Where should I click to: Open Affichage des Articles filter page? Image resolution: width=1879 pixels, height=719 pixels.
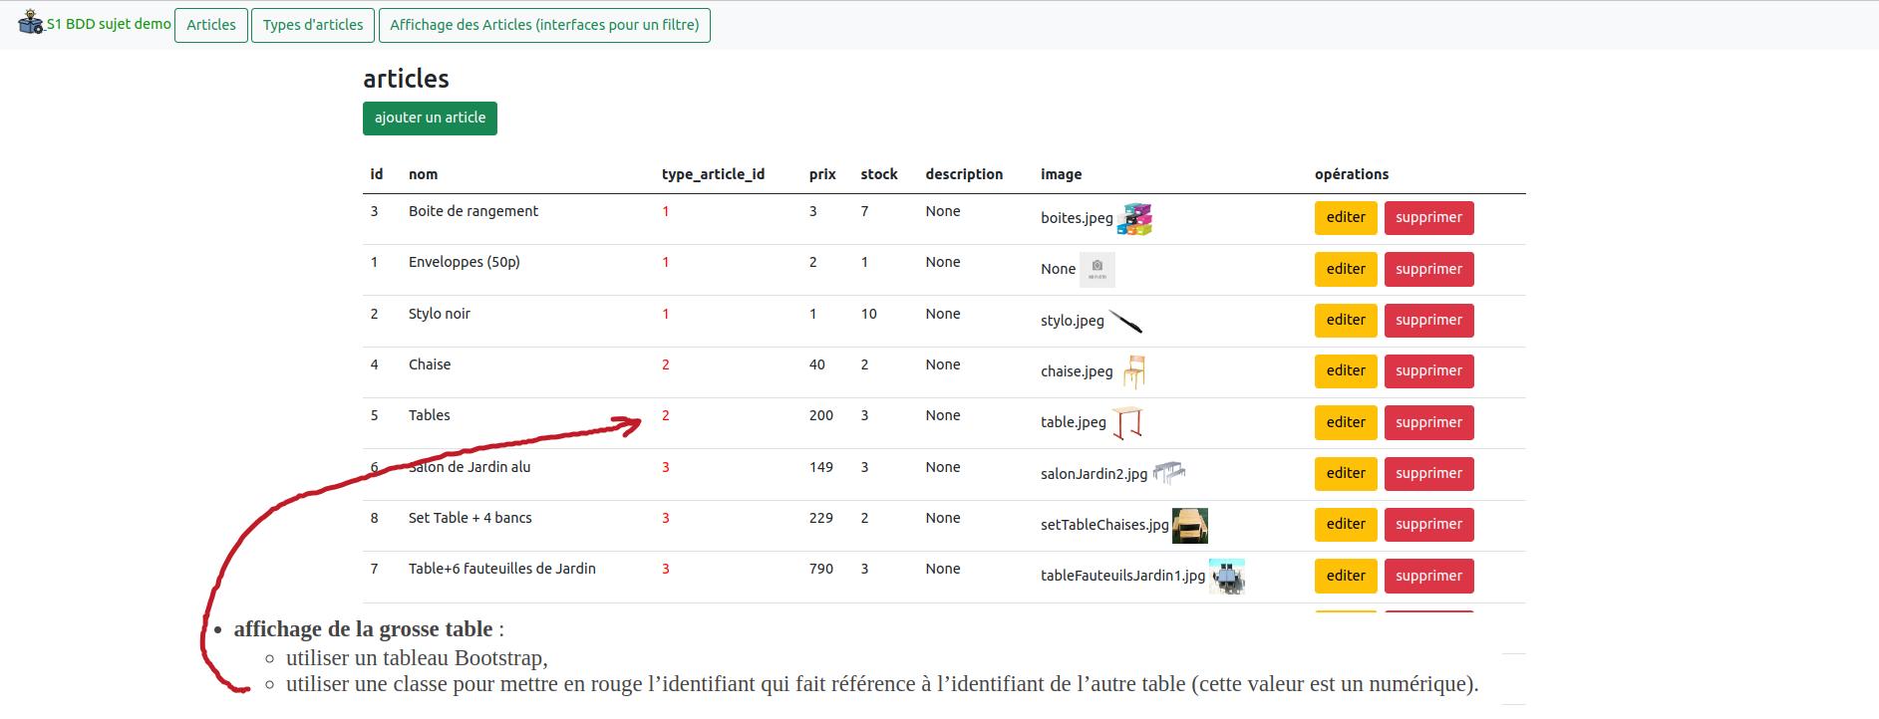(x=544, y=25)
